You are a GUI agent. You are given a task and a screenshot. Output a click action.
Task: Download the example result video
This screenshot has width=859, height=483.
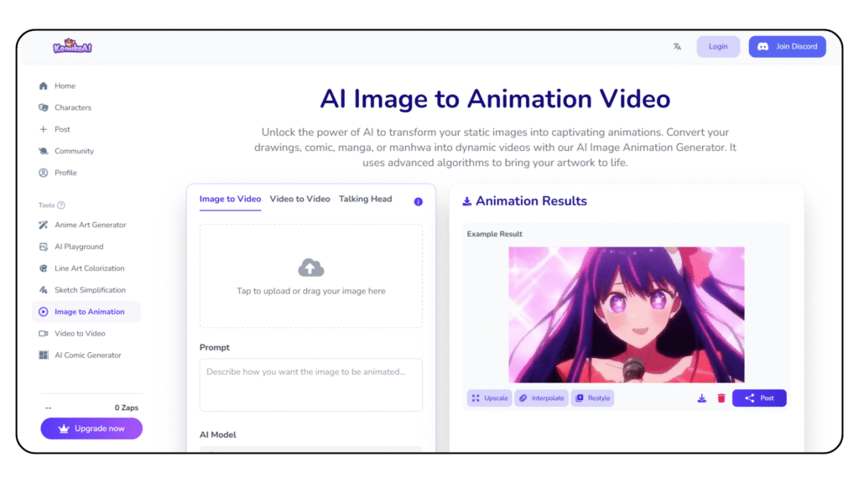click(702, 398)
